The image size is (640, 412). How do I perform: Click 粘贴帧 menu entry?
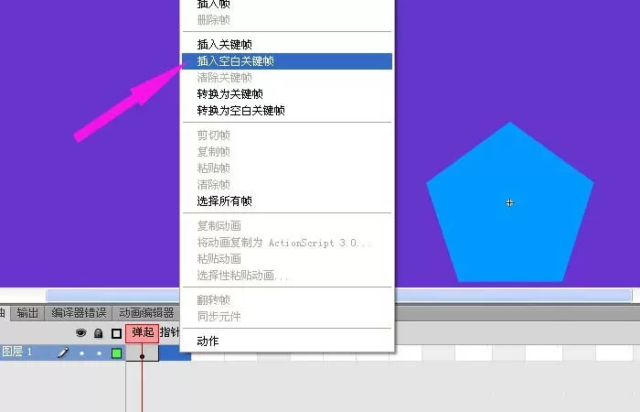click(x=287, y=168)
